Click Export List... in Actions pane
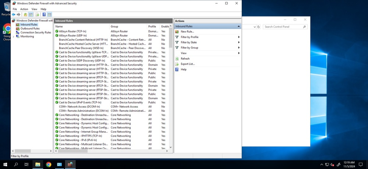Screen dimensions: 368x169 coord(188,64)
